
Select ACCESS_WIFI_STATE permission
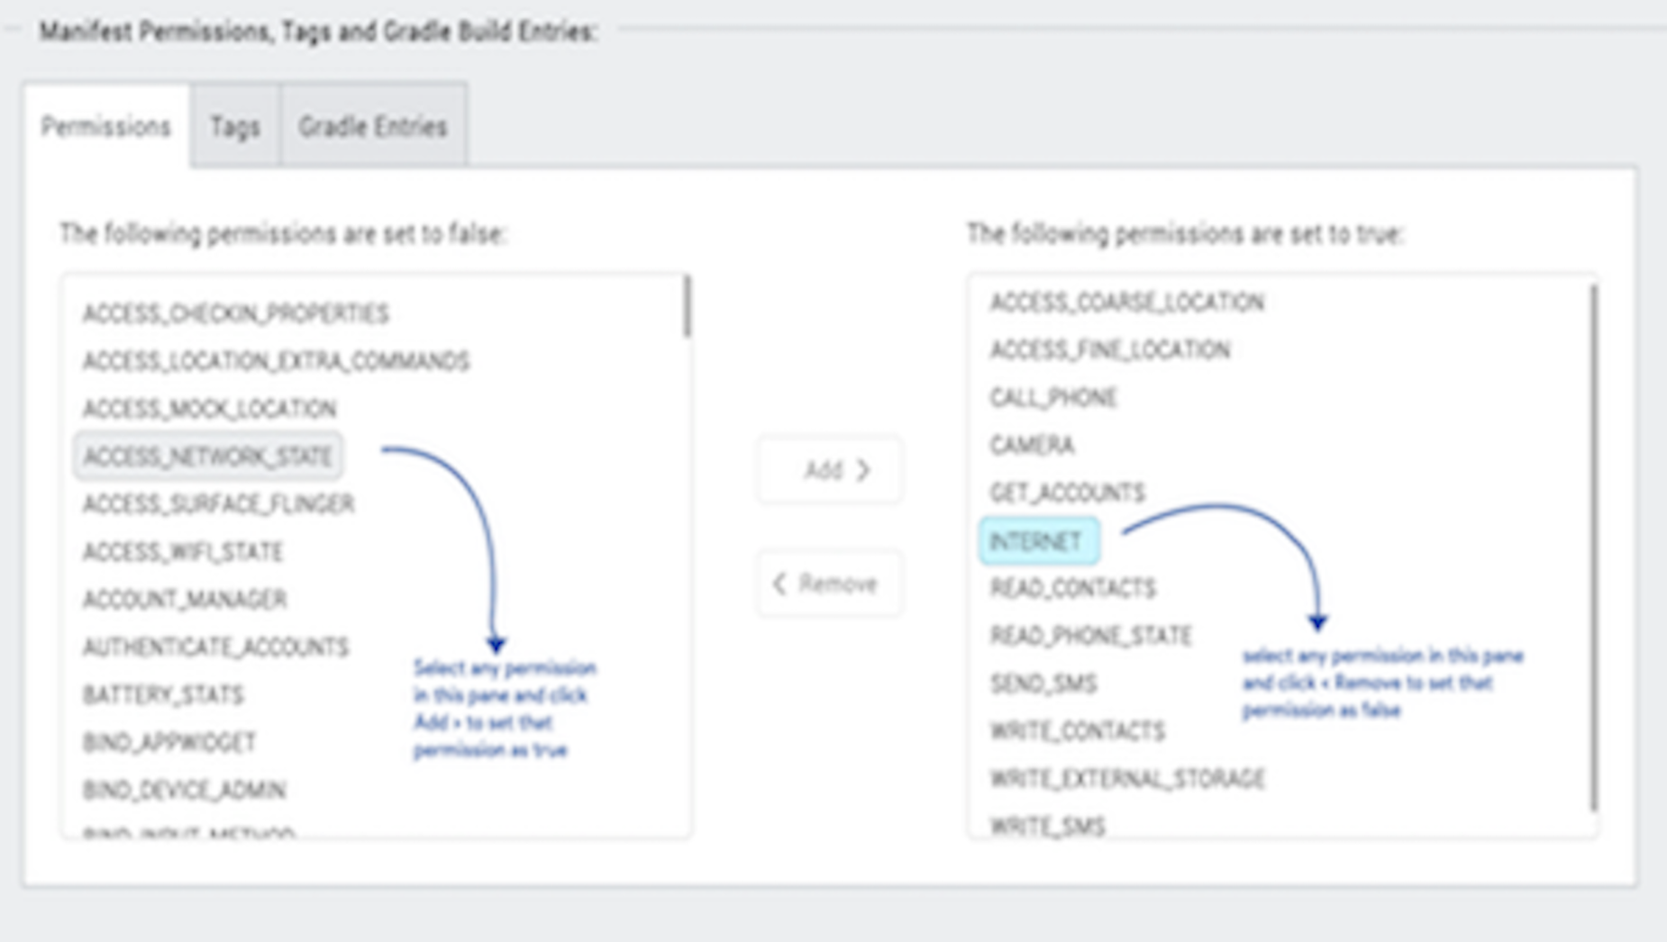click(x=183, y=551)
